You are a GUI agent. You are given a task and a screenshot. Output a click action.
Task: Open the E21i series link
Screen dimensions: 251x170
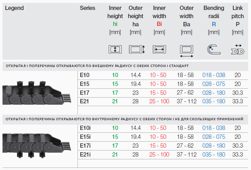(85, 154)
